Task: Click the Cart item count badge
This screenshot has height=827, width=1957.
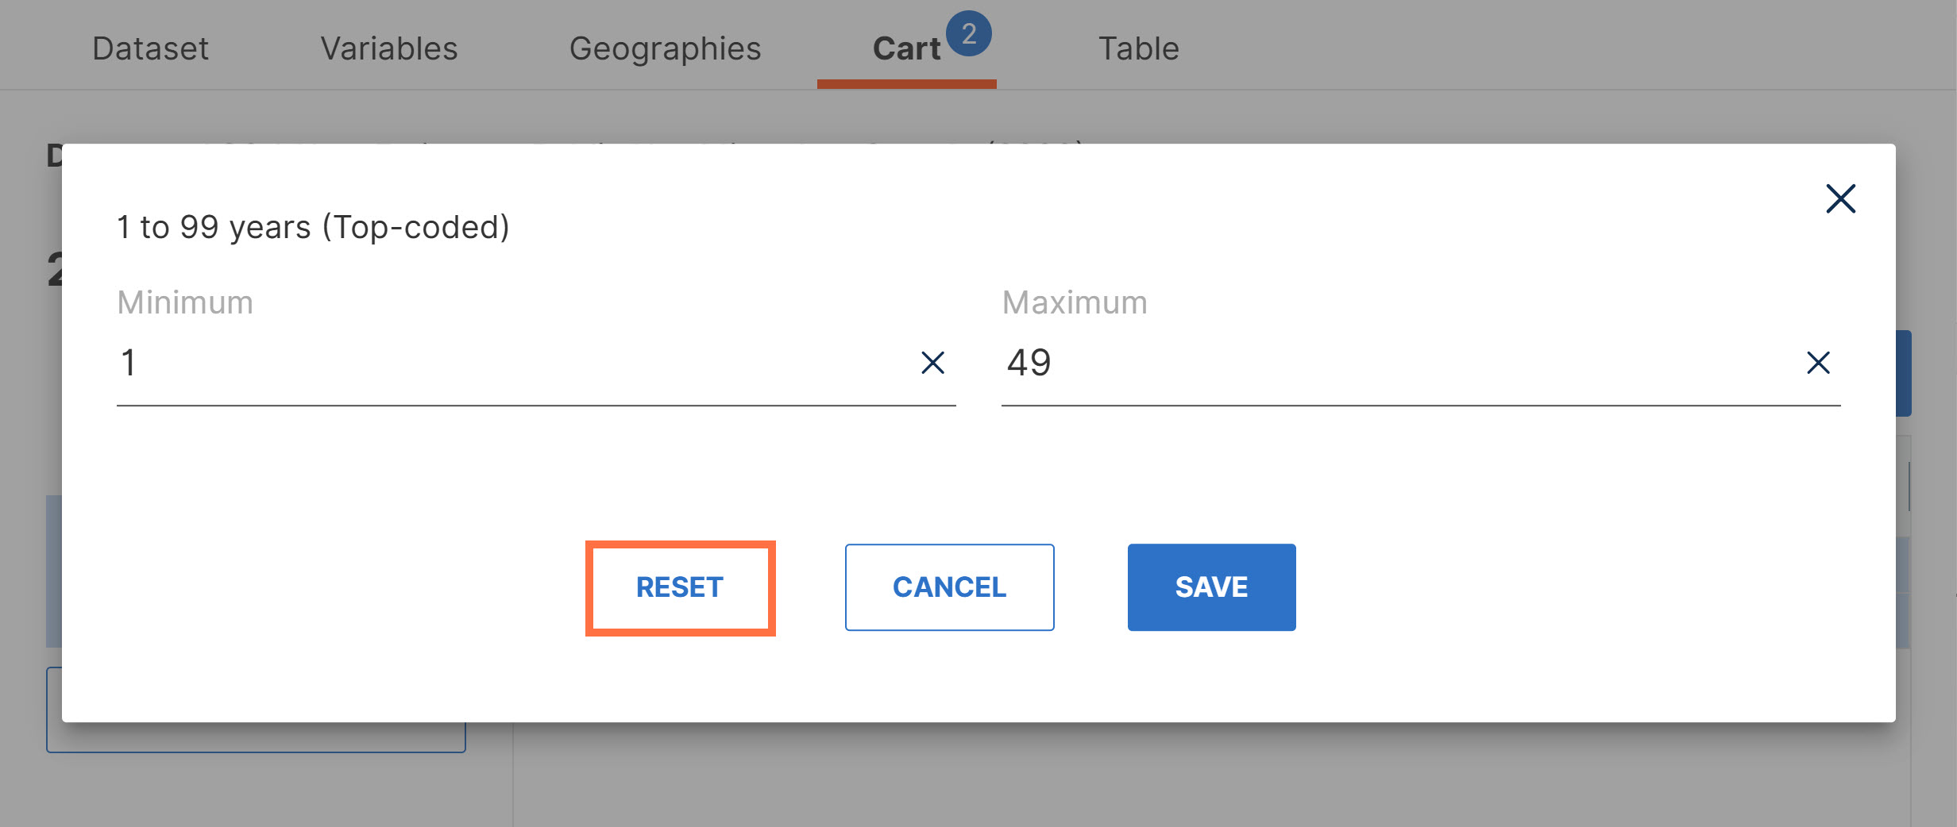Action: (x=968, y=34)
